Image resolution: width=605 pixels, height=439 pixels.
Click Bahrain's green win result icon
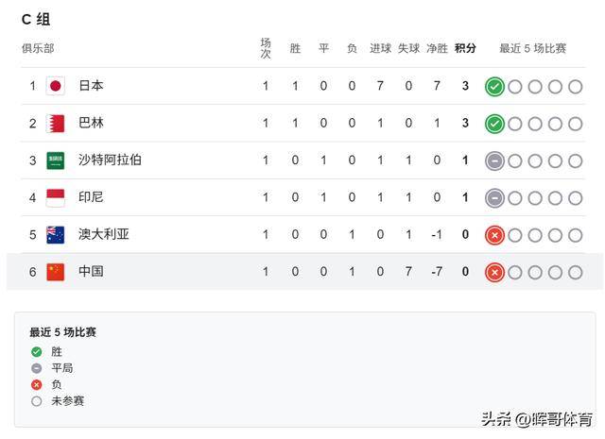coord(494,124)
